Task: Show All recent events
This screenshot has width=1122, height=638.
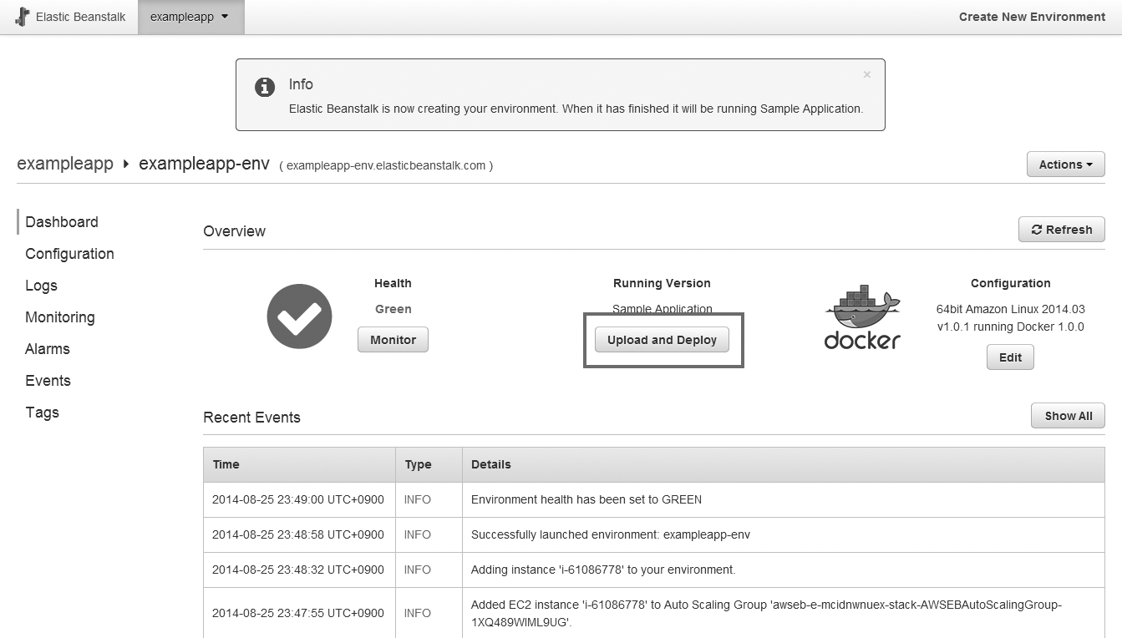Action: pos(1068,416)
